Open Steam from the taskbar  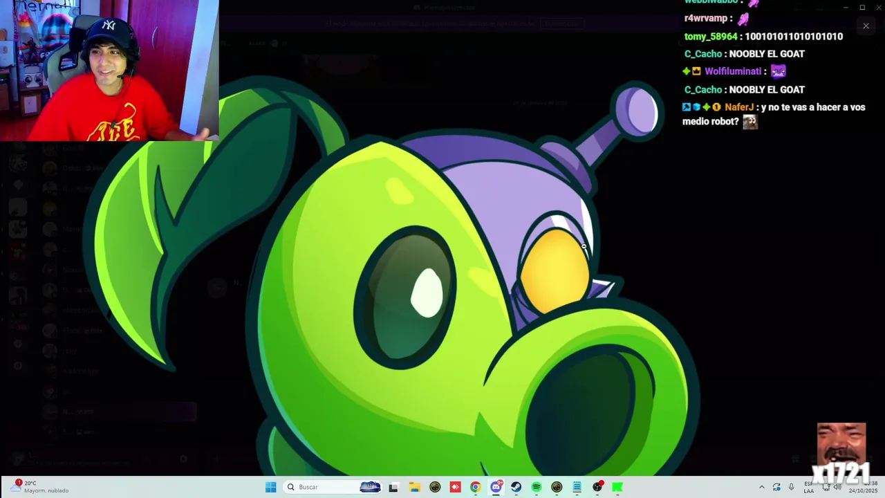pos(516,487)
